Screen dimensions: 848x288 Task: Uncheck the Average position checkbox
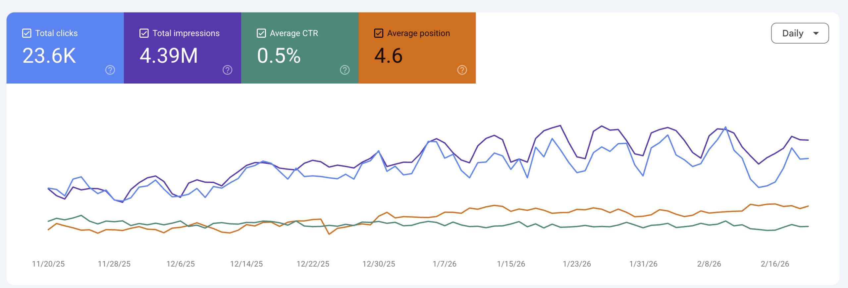(x=378, y=33)
